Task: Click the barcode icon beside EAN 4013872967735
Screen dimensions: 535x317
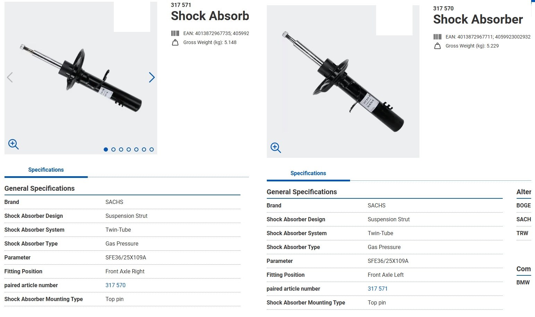Action: click(175, 33)
